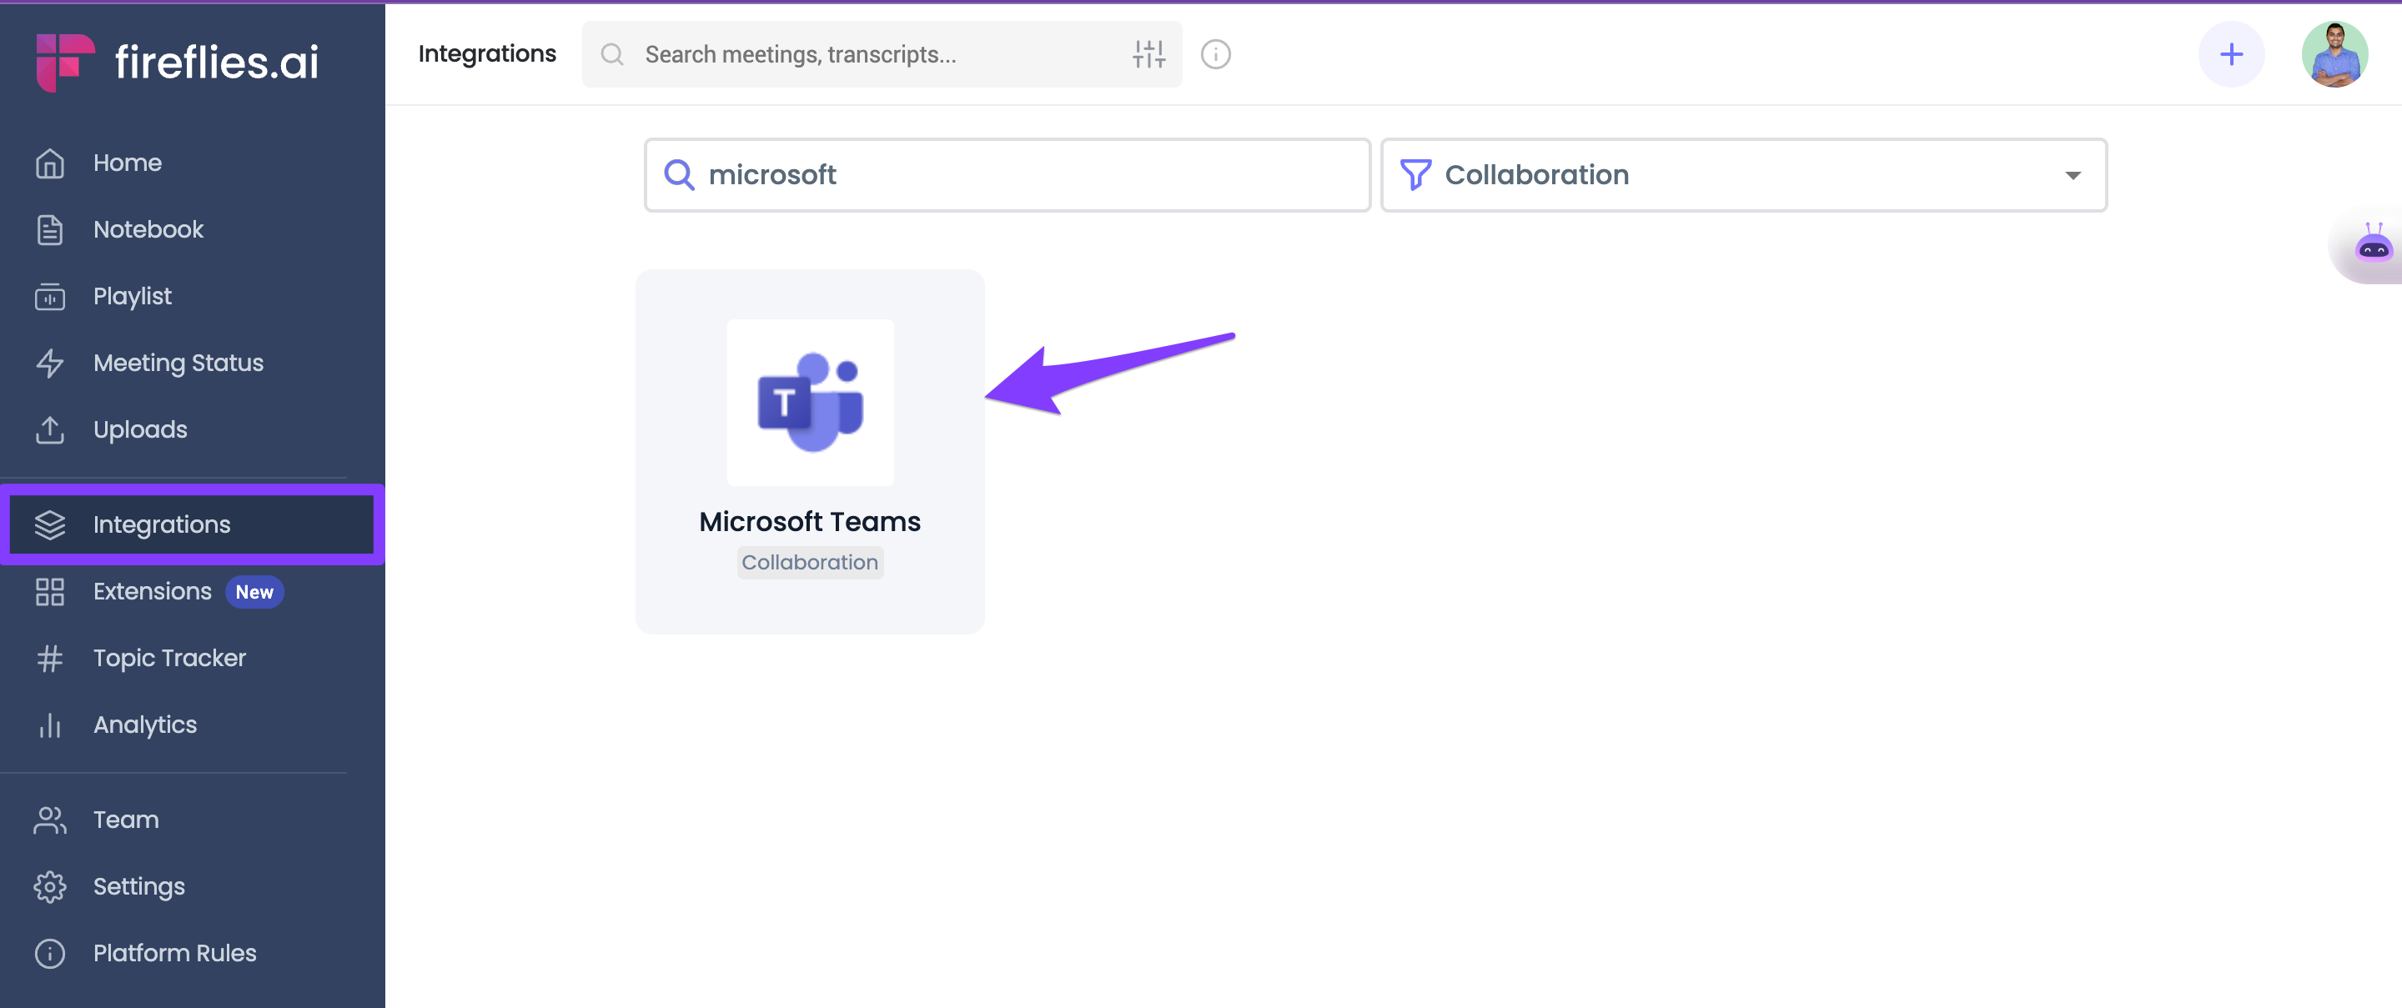Click the funnel filter icon
The height and width of the screenshot is (1008, 2402).
tap(1415, 174)
